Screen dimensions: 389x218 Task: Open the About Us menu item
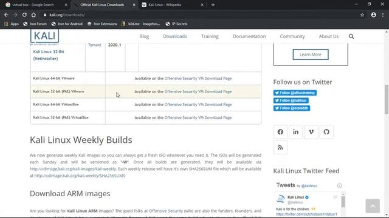point(328,36)
